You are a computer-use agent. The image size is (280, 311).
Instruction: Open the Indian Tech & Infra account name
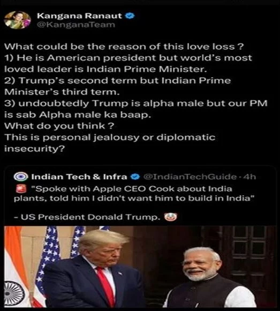click(79, 176)
